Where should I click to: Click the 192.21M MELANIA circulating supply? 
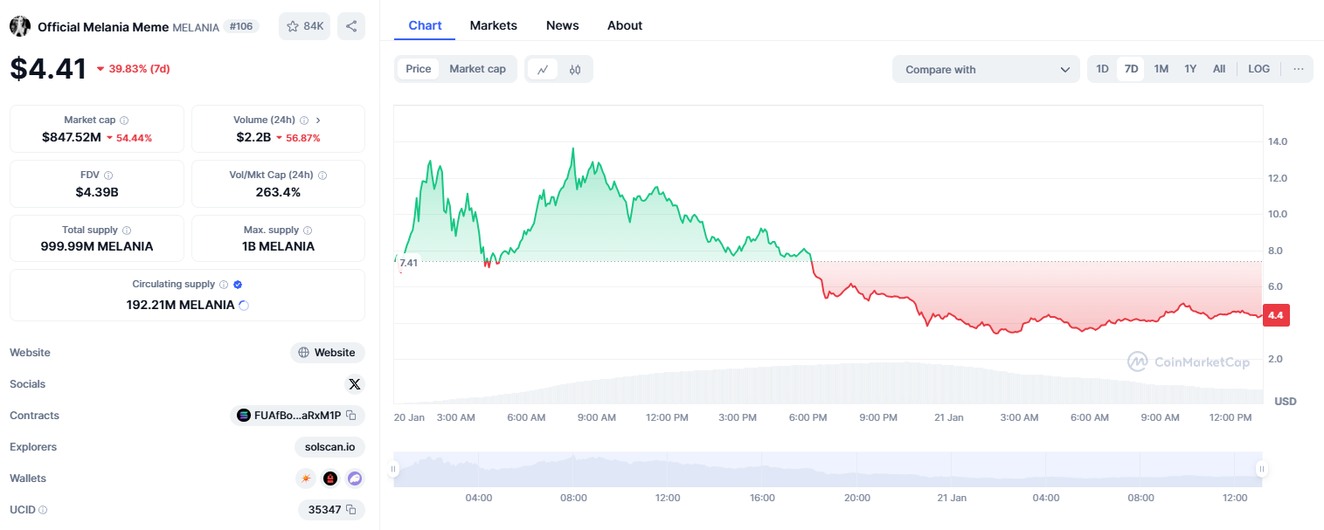180,305
